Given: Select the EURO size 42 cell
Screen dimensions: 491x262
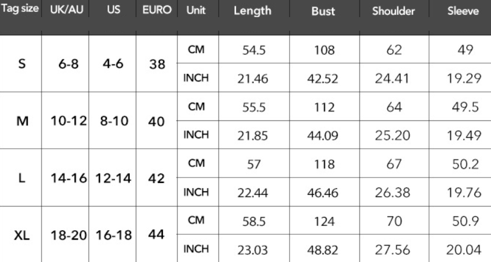Looking at the screenshot, I should [x=156, y=178].
